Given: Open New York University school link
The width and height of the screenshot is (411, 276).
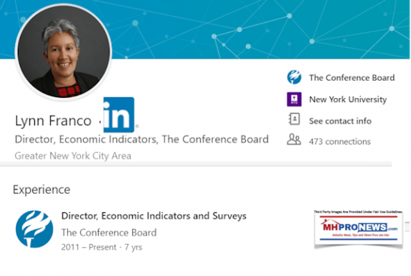Looking at the screenshot, I should click(x=348, y=99).
